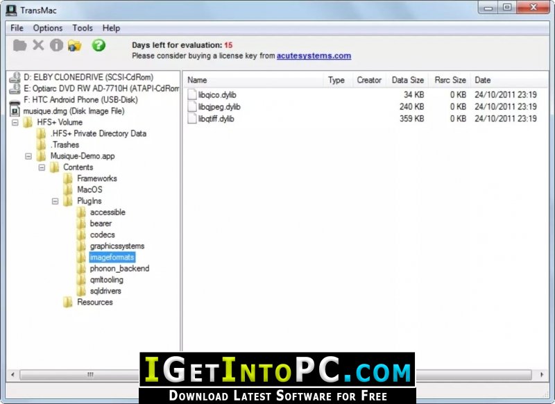This screenshot has height=404, width=555.
Task: Select the E: Optiarc DVD drive icon
Action: coord(15,89)
